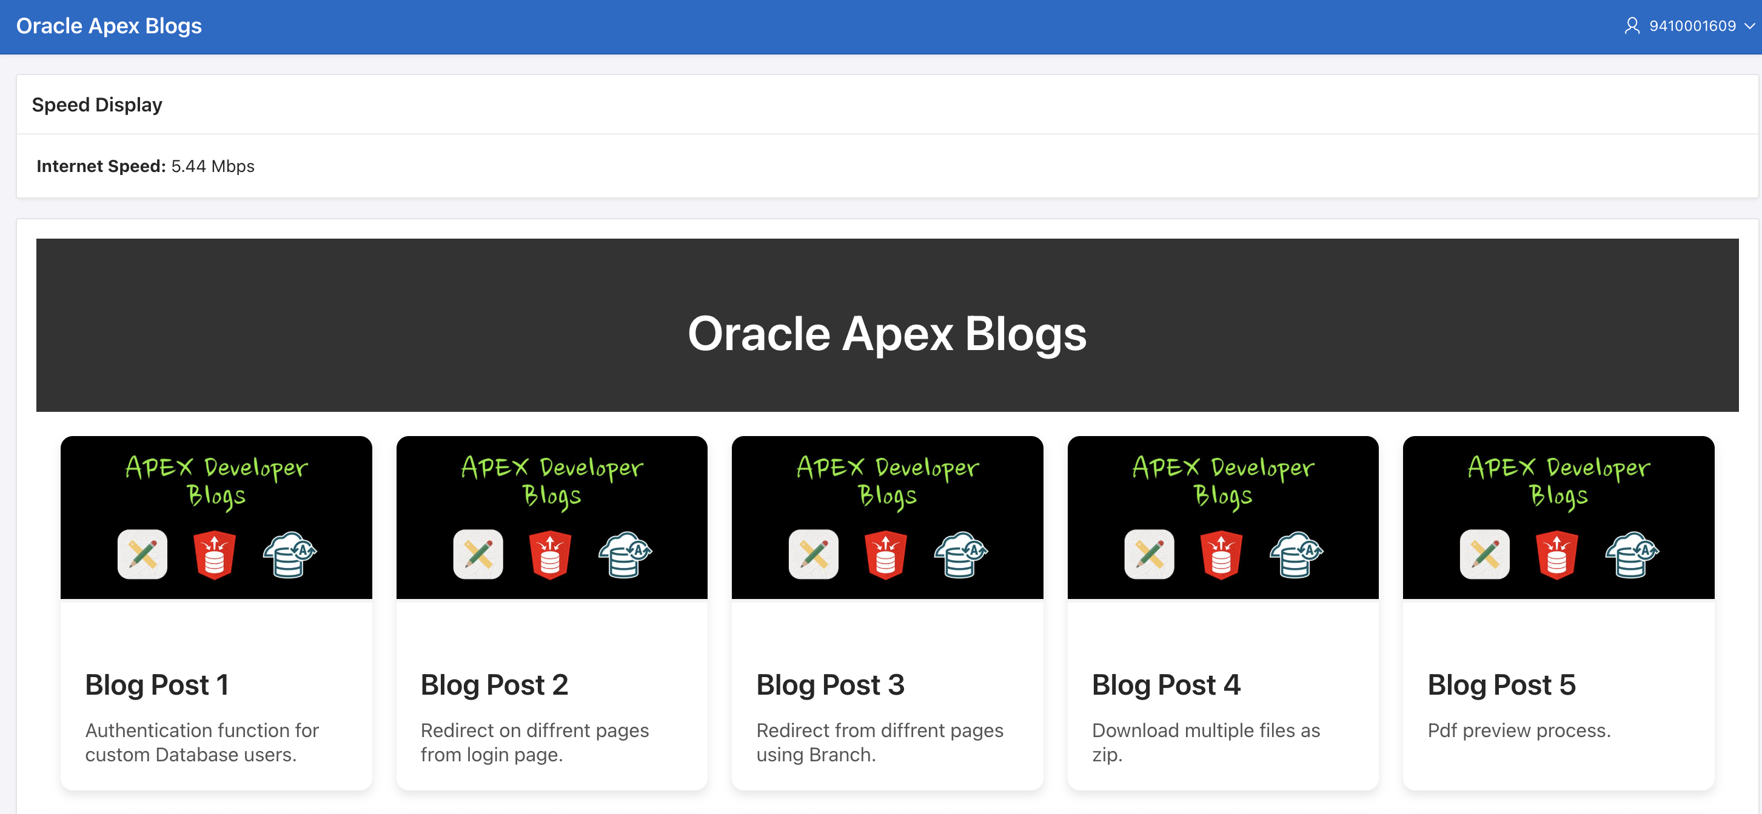Open Blog Post 5 title

click(x=1501, y=684)
